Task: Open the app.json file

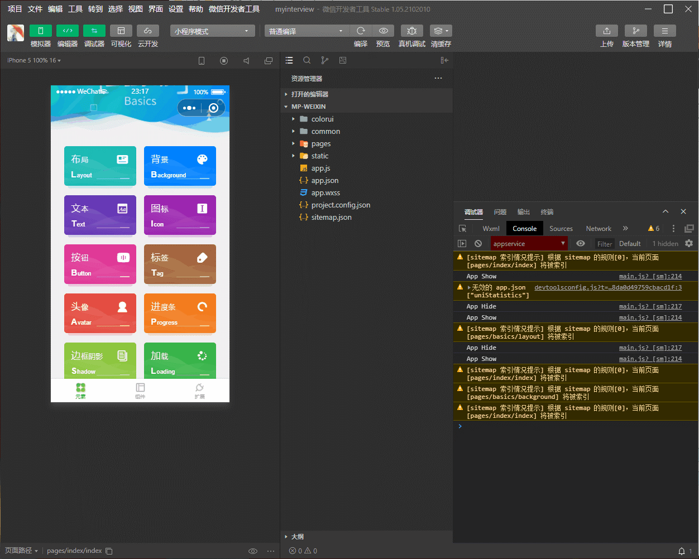Action: (366, 180)
